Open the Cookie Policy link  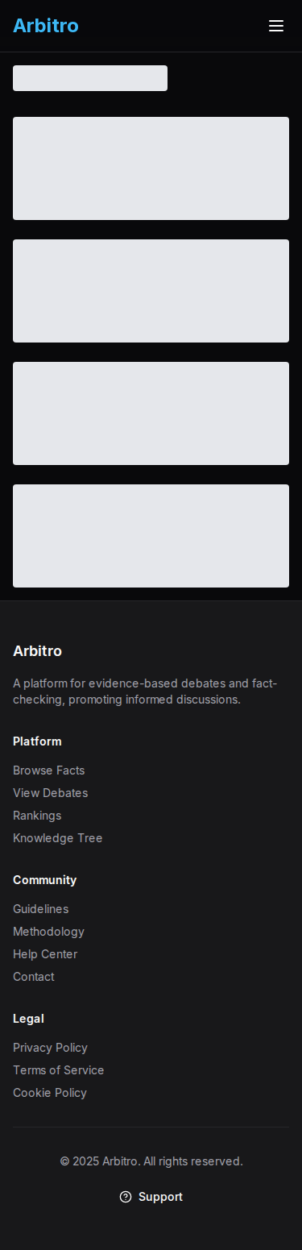(50, 1093)
